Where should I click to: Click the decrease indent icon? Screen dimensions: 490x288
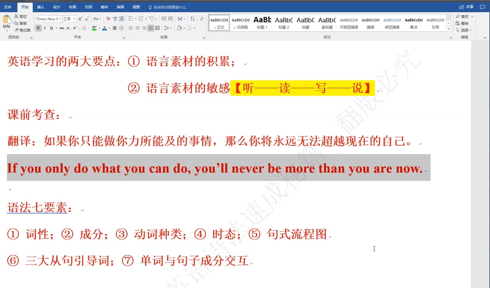pos(164,19)
